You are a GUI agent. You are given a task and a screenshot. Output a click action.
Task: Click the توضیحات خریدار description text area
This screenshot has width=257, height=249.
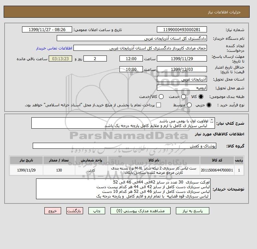pyautogui.click(x=123, y=189)
